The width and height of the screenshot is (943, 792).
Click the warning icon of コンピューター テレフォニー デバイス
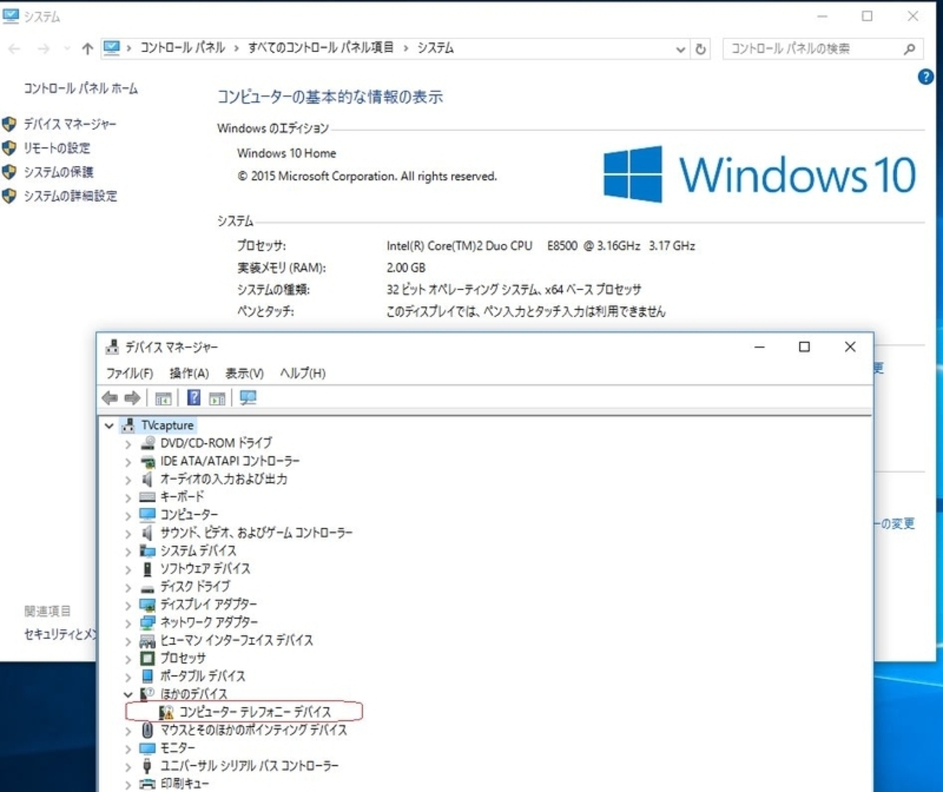coord(166,712)
